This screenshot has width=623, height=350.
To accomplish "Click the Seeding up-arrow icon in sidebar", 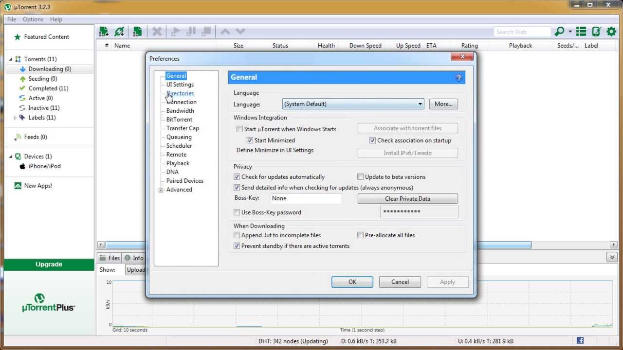I will click(22, 79).
